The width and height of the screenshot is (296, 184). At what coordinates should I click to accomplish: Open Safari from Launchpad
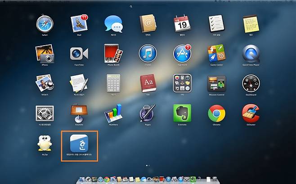[x=45, y=24]
